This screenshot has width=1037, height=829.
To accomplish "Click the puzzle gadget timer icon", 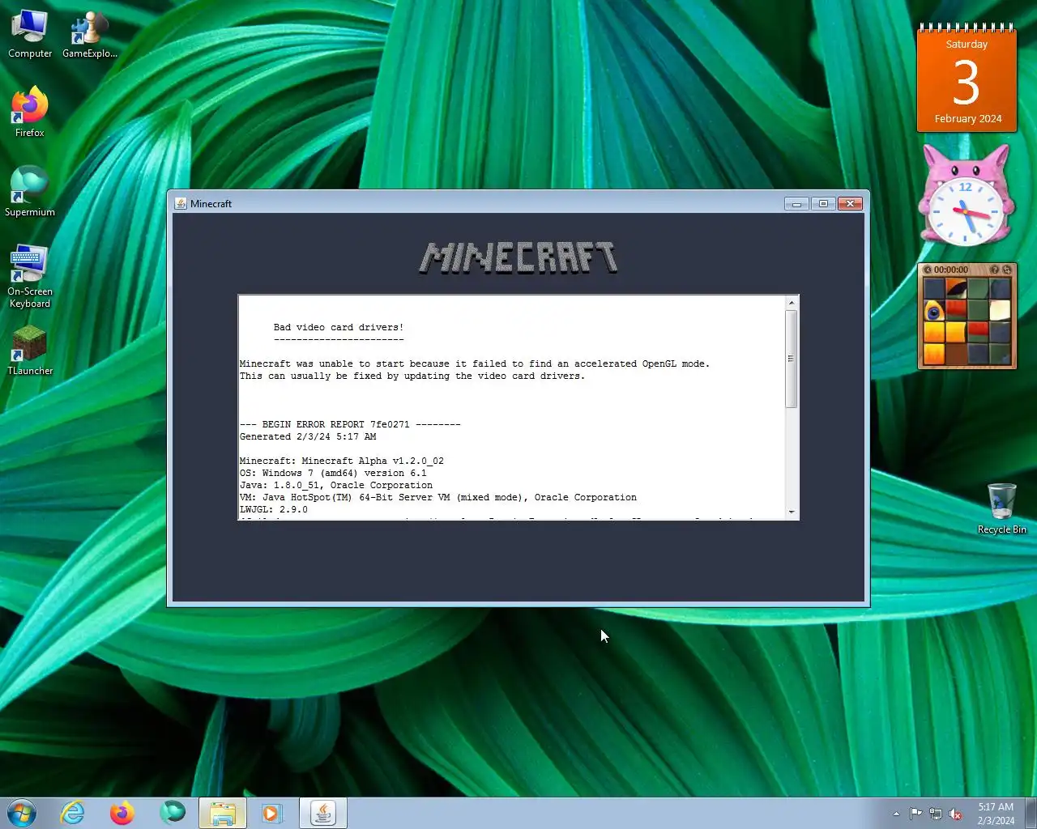I will click(927, 270).
